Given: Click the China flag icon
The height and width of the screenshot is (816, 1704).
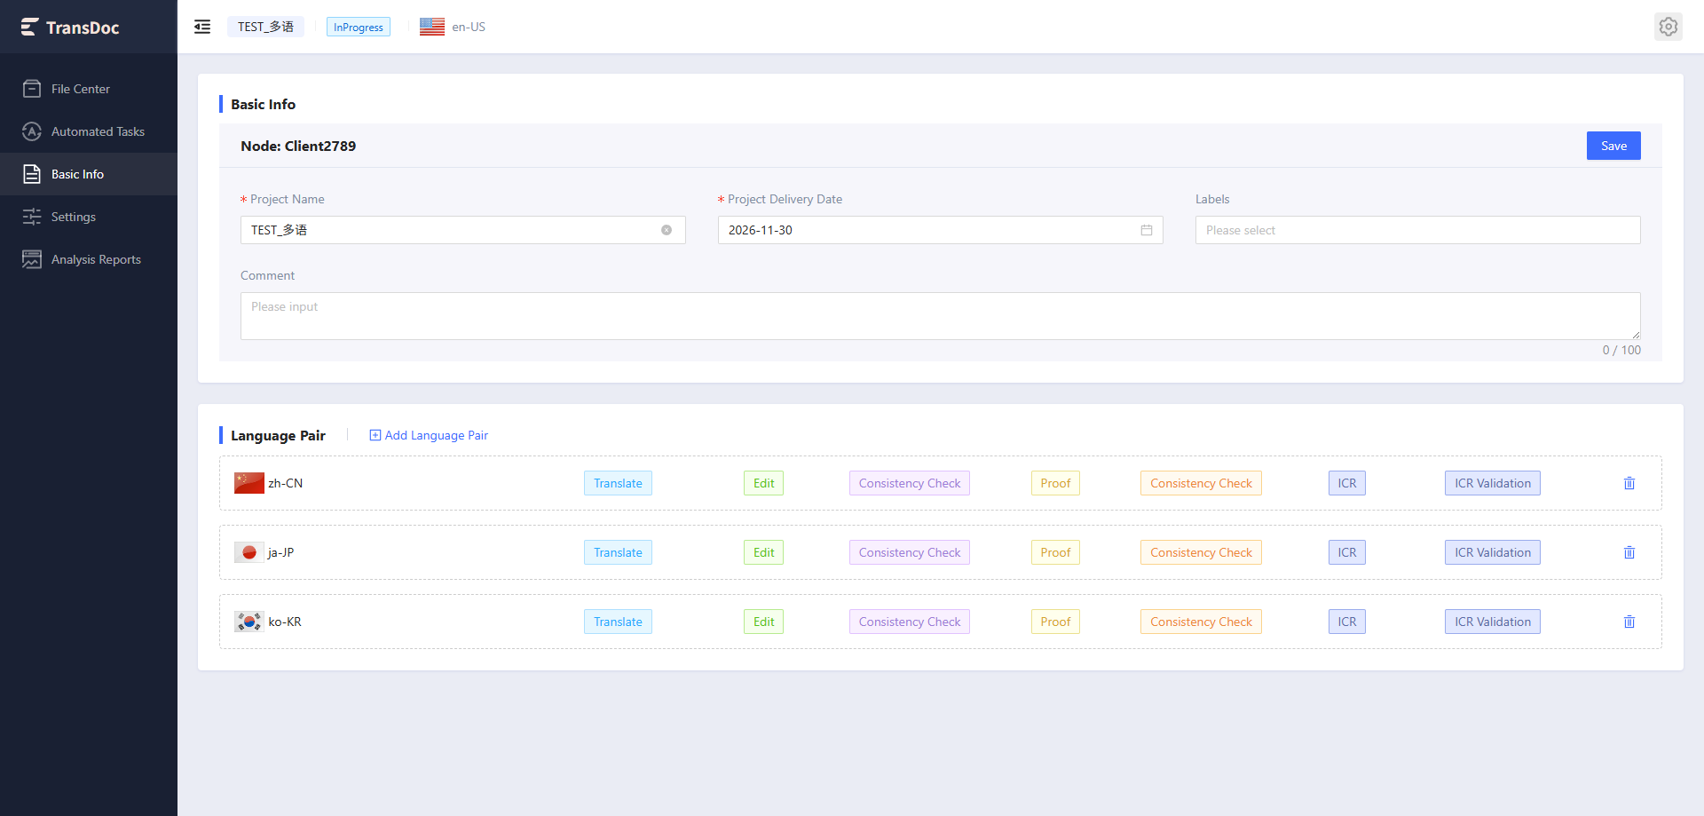Looking at the screenshot, I should 248,483.
